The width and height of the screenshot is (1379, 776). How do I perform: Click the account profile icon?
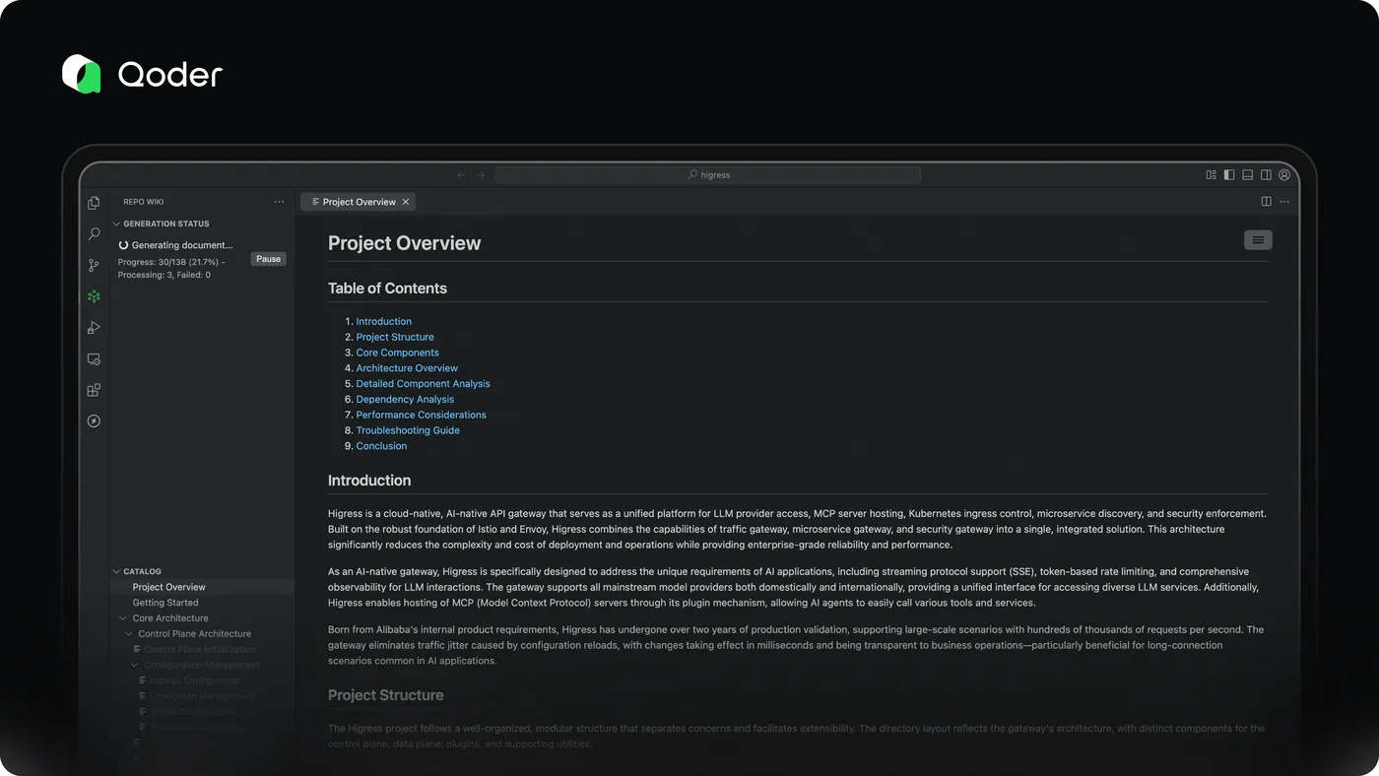tap(1284, 175)
